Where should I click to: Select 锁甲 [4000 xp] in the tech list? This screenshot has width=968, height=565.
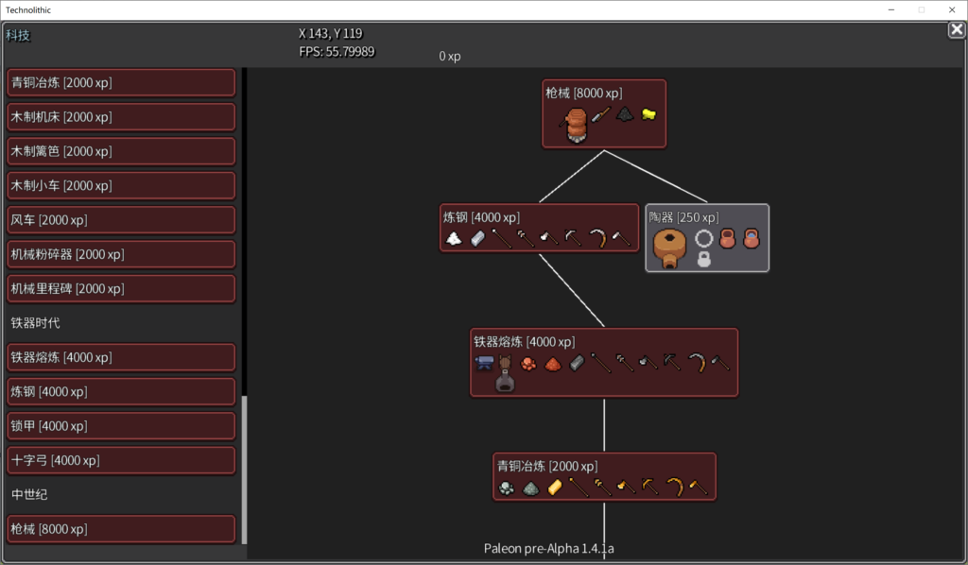[121, 426]
